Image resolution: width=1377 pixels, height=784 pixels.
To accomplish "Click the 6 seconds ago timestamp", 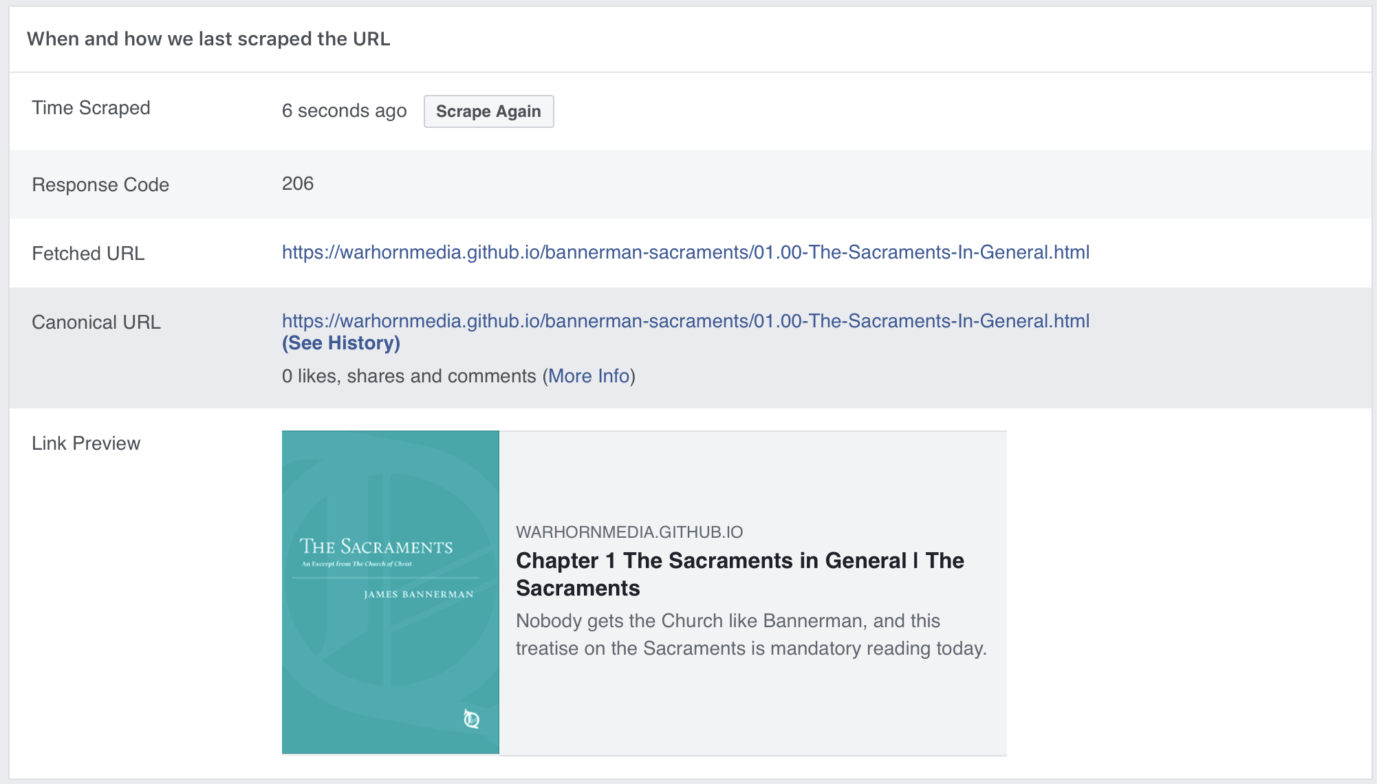I will click(344, 111).
